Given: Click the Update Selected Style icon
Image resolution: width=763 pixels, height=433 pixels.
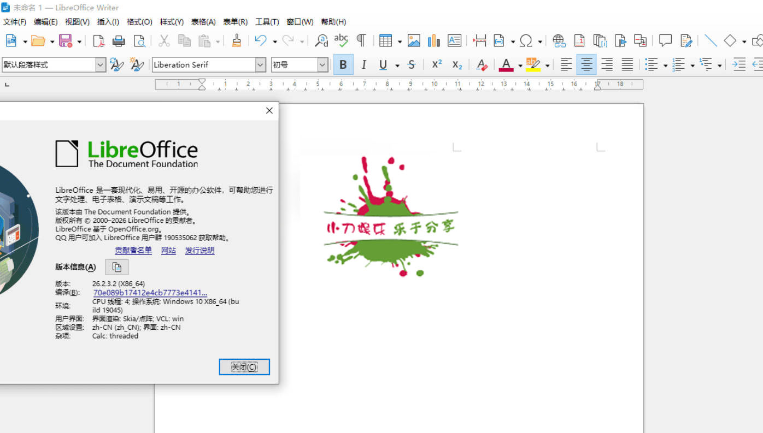Looking at the screenshot, I should point(116,65).
